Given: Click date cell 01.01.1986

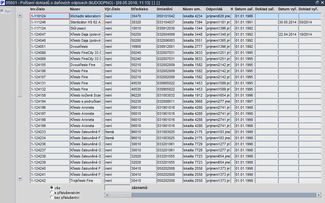Looking at the screenshot, I should pyautogui.click(x=245, y=16).
